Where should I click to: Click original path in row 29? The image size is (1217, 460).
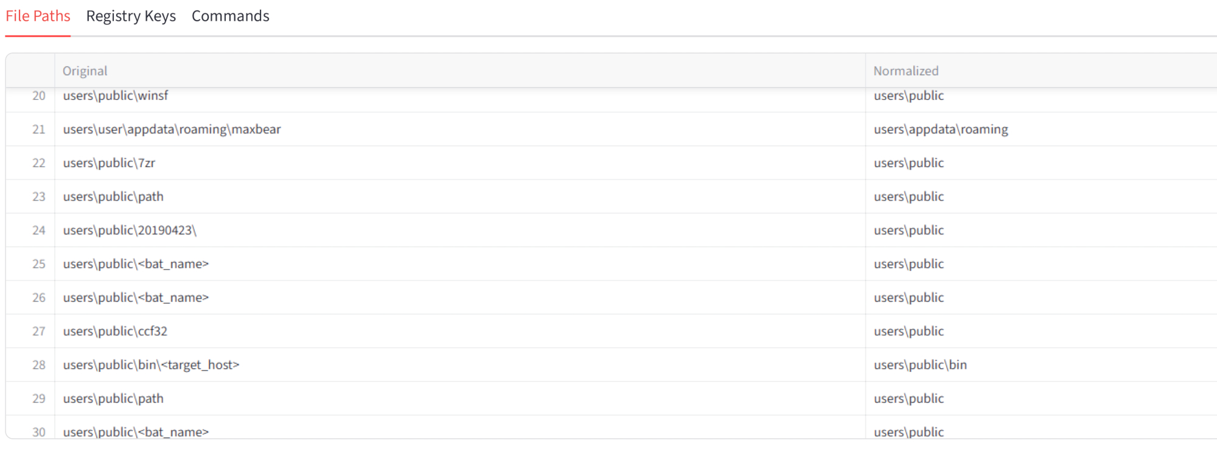pos(113,399)
